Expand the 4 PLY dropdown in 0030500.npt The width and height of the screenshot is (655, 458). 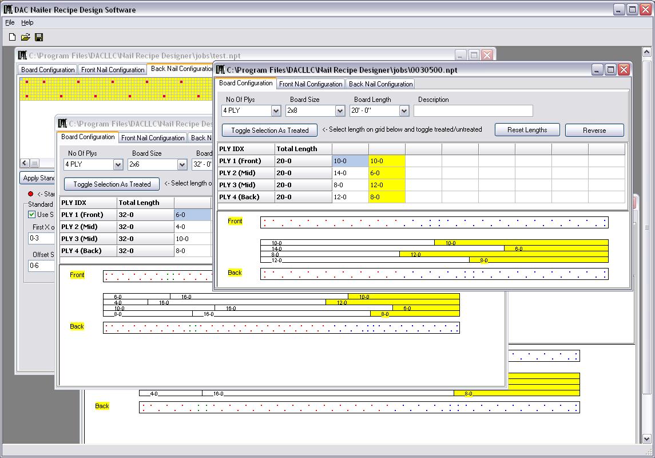click(276, 111)
